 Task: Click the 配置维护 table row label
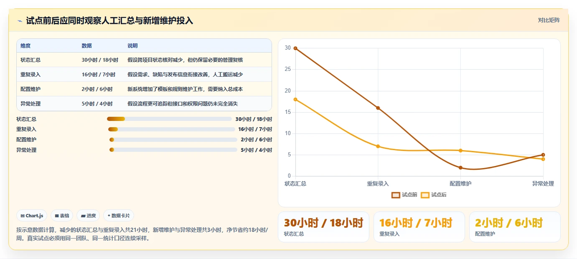(31, 89)
